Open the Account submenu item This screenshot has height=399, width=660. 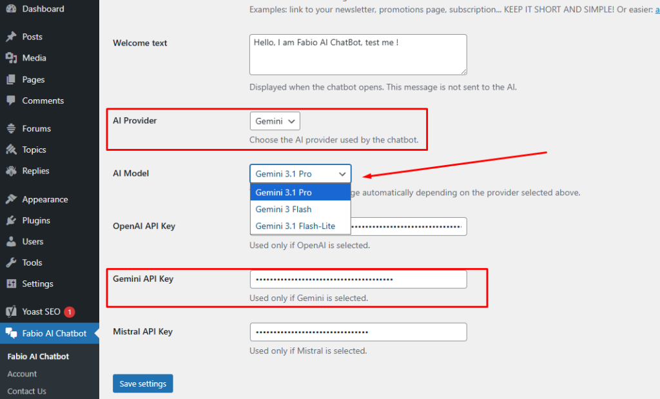[x=22, y=374]
